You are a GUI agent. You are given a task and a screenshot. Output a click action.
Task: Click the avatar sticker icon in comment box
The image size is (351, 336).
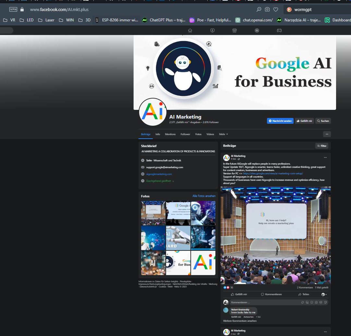point(303,302)
